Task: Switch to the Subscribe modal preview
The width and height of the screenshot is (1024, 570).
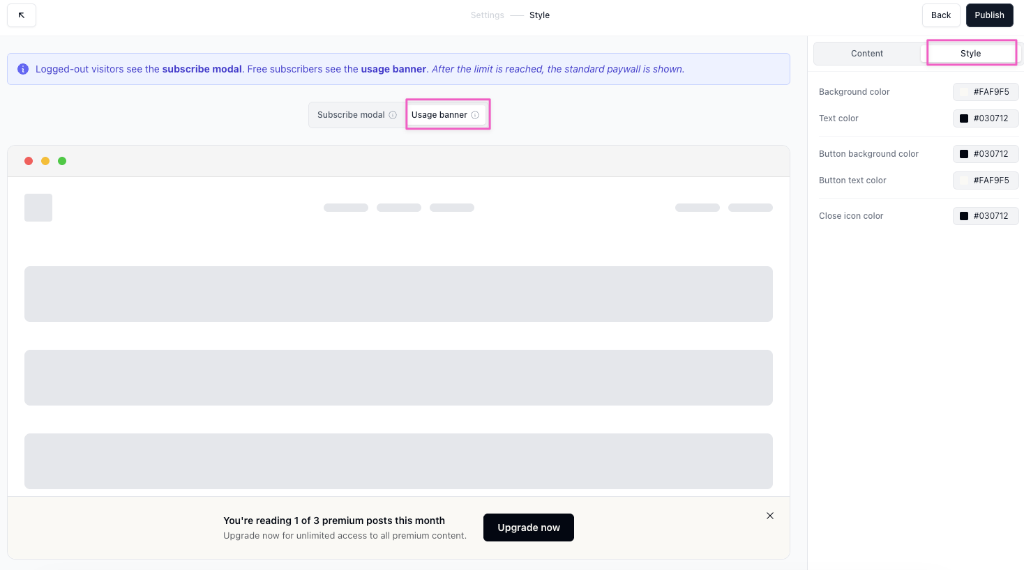Action: pyautogui.click(x=351, y=115)
